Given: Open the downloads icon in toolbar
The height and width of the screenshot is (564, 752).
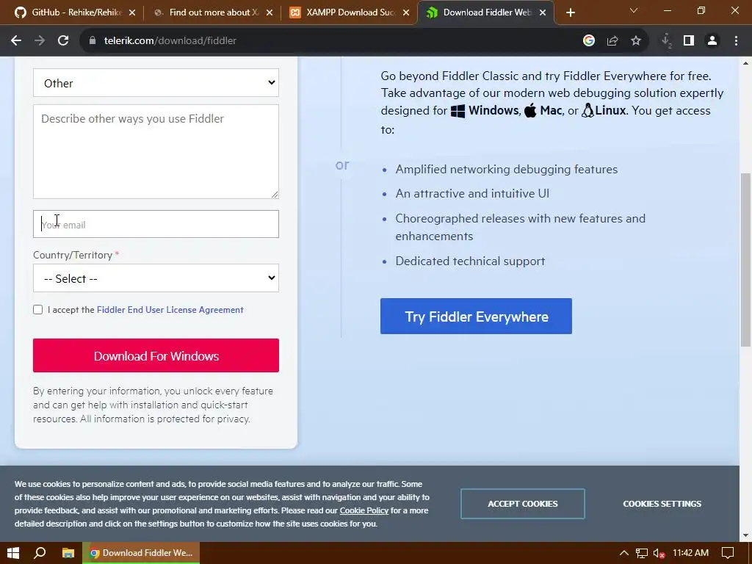Looking at the screenshot, I should point(666,41).
